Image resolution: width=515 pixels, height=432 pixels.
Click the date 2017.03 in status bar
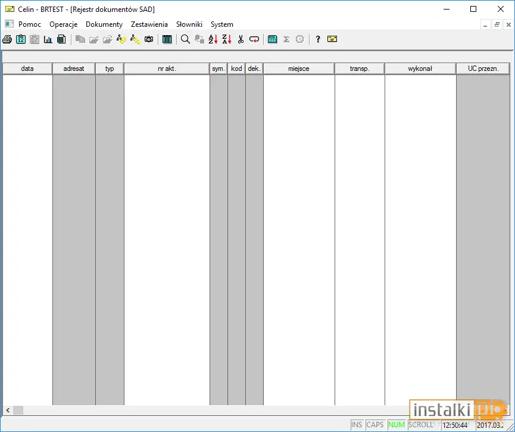[x=490, y=425]
